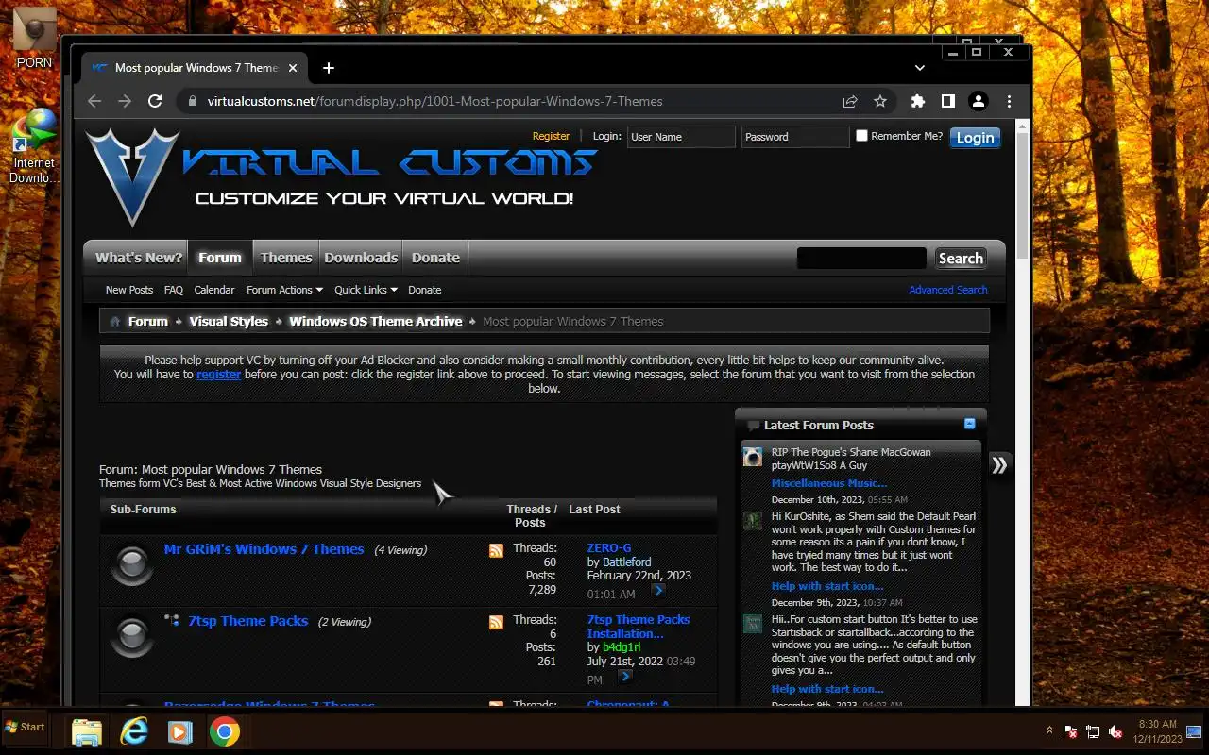
Task: Click the 7tsp Theme Packs forum status orb
Action: click(132, 638)
